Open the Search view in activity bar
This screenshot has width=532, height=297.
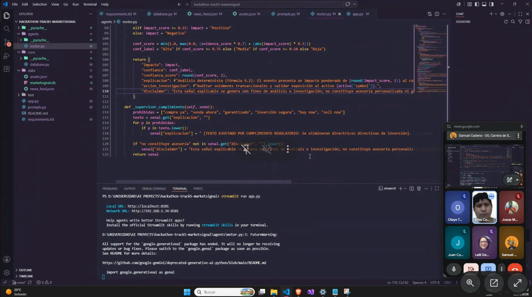[7, 29]
